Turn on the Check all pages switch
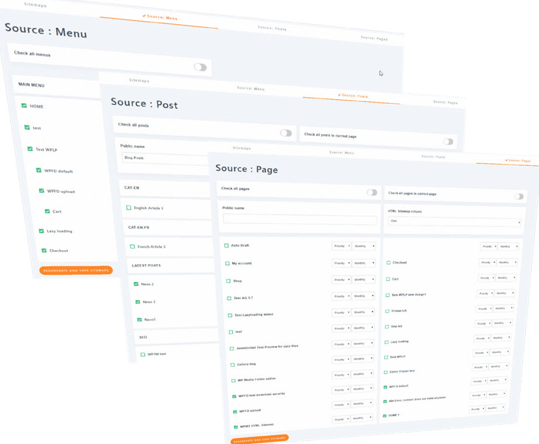 click(x=371, y=192)
